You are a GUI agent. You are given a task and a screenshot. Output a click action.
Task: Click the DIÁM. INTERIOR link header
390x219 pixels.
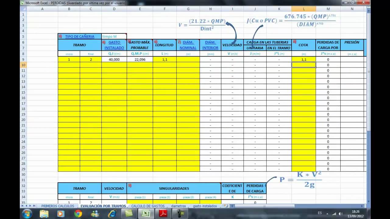coord(210,45)
